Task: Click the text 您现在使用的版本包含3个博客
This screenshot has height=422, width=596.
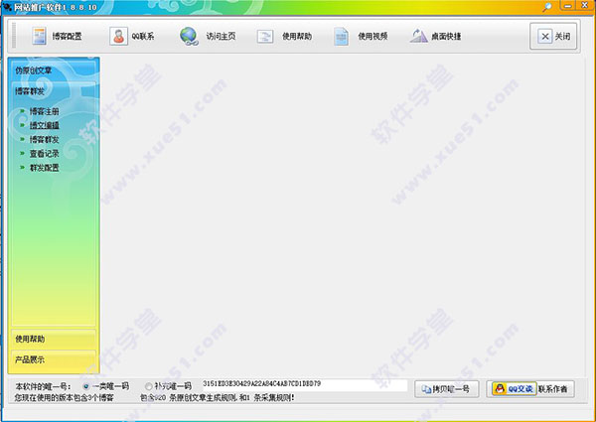Action: click(64, 398)
